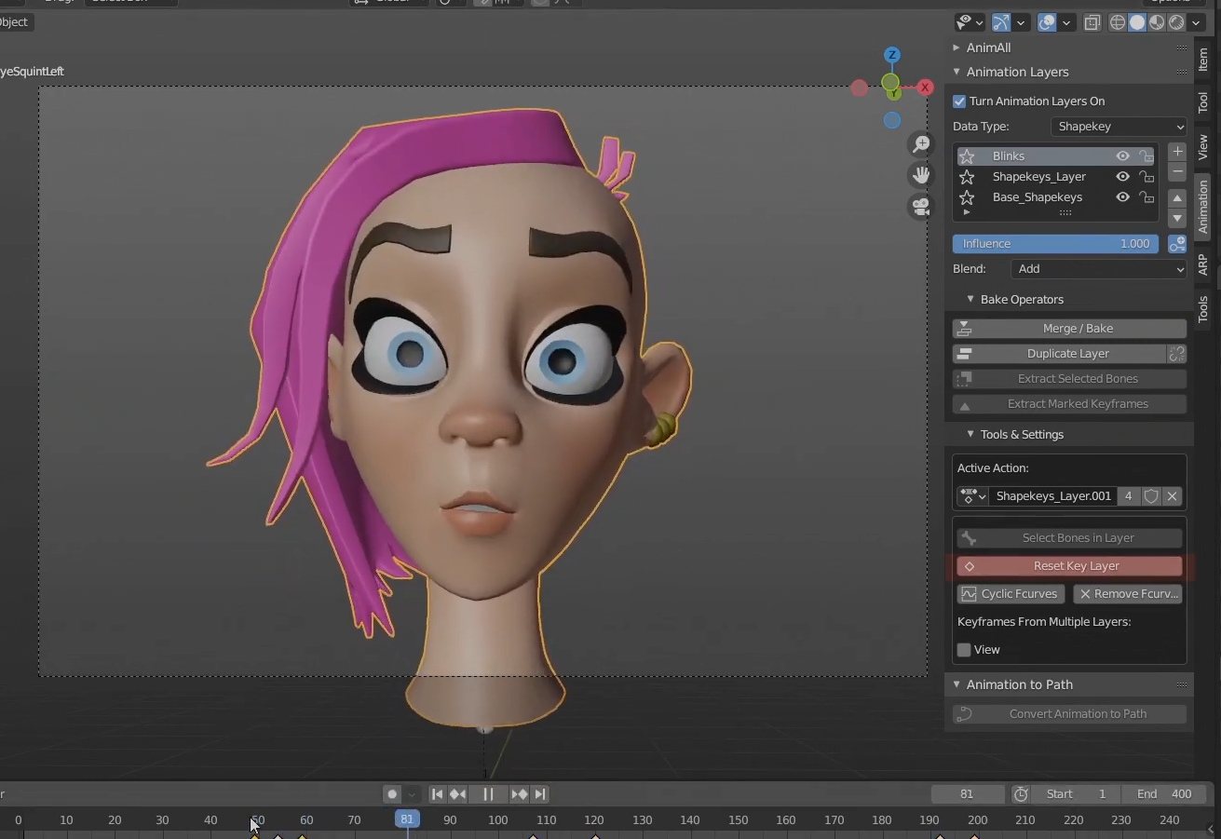Open the Blend mode Add dropdown
The image size is (1221, 839).
(1099, 269)
